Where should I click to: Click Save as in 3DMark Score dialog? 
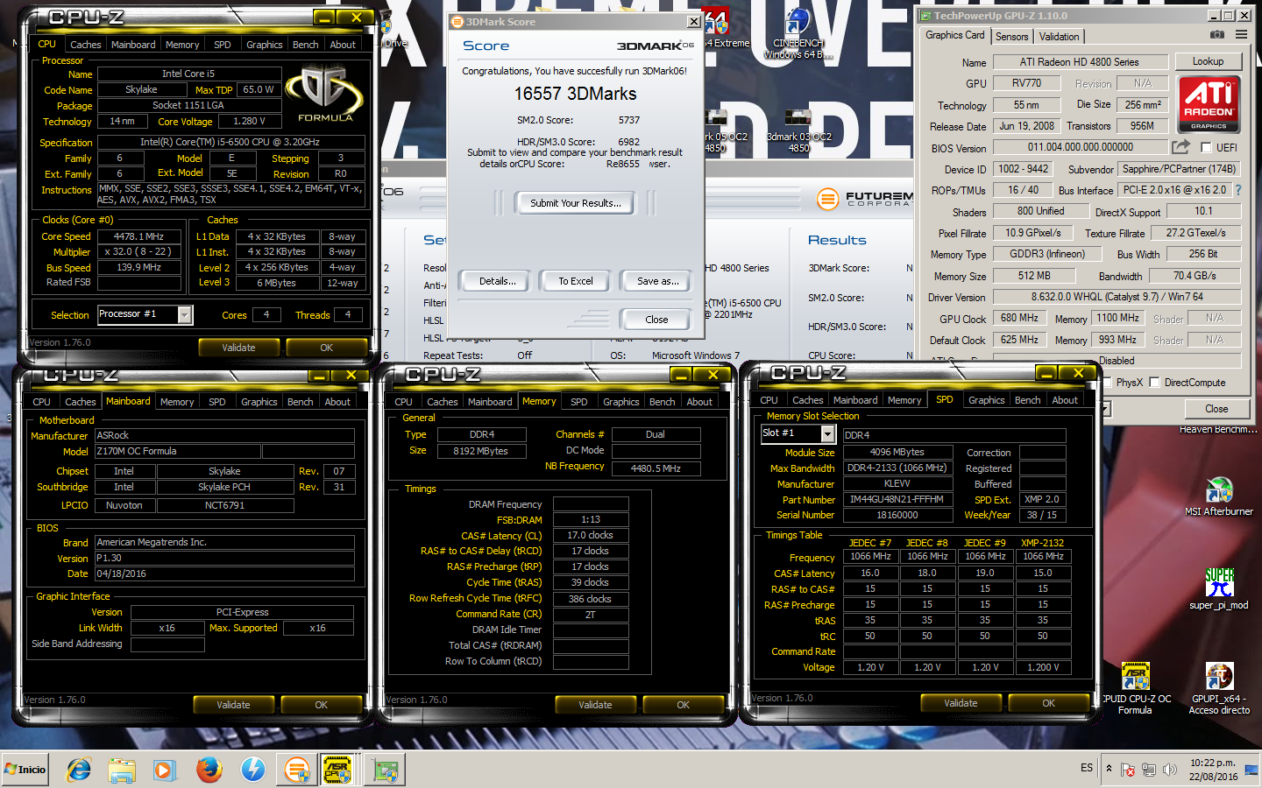(658, 281)
